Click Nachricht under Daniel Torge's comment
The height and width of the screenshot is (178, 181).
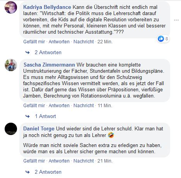click(x=84, y=161)
